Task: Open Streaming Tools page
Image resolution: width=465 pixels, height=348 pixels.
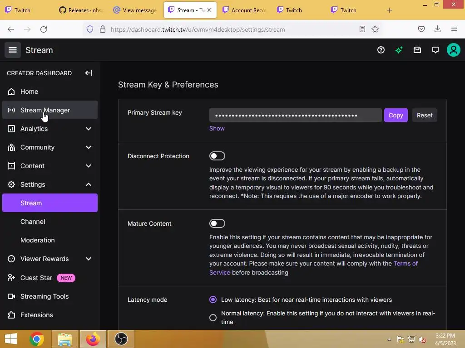Action: click(50, 296)
